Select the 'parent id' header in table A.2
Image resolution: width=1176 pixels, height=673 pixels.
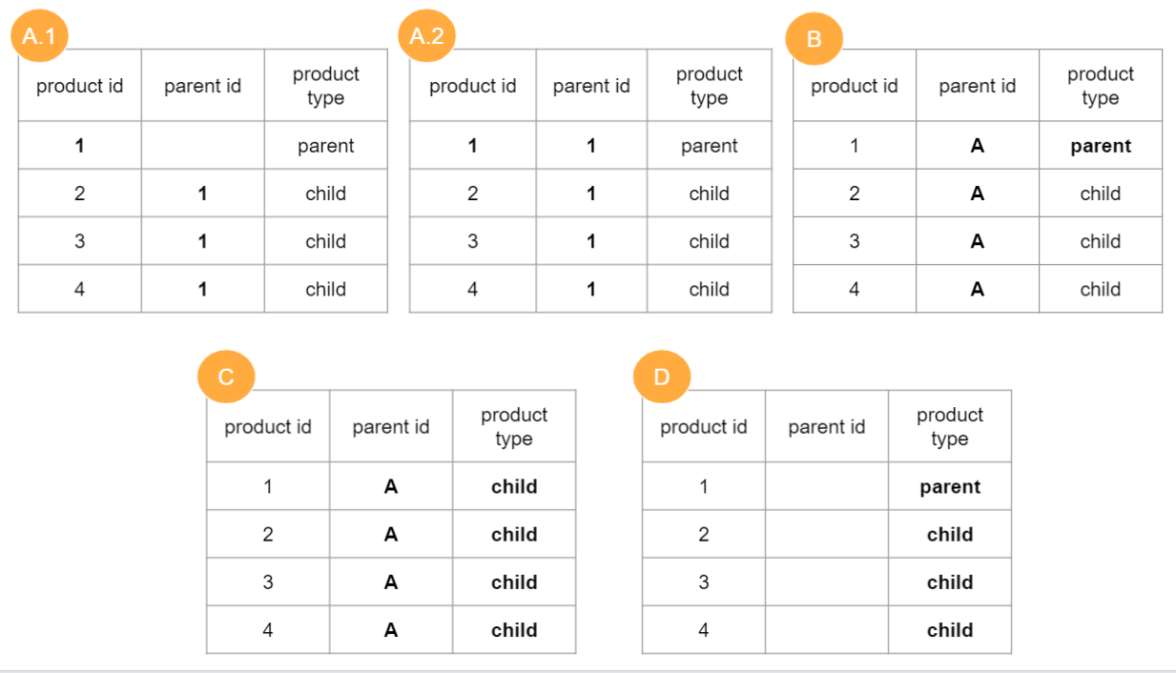coord(591,86)
